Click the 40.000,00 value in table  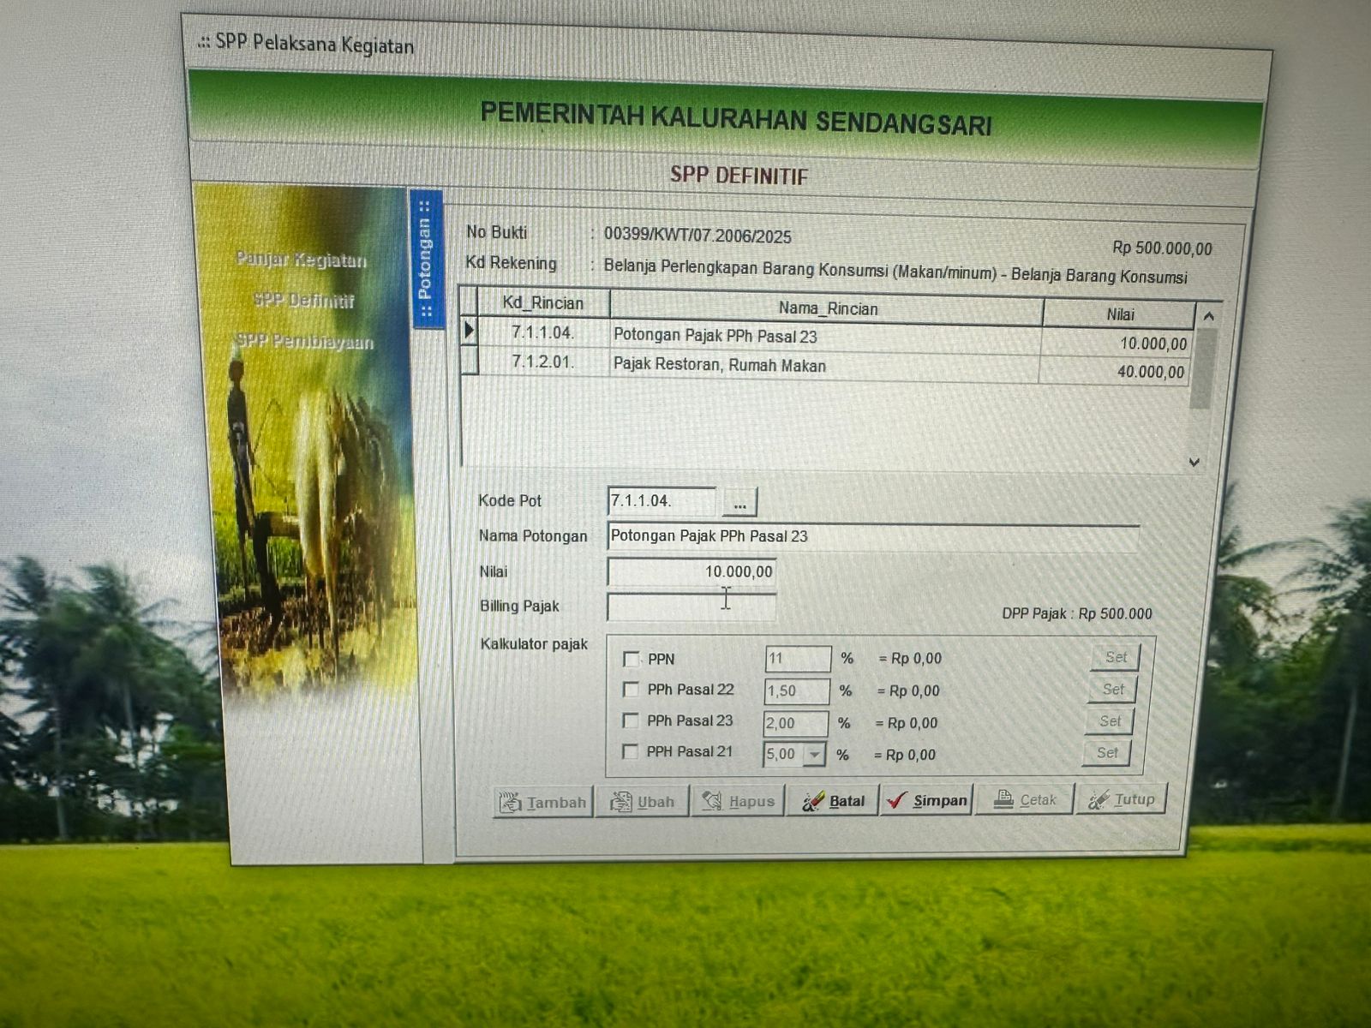[x=1151, y=372]
